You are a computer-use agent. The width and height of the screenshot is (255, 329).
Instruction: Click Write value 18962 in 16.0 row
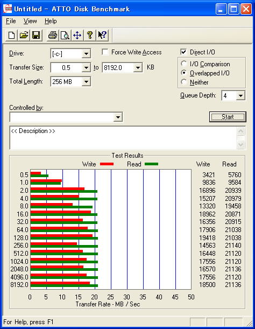[x=207, y=214]
